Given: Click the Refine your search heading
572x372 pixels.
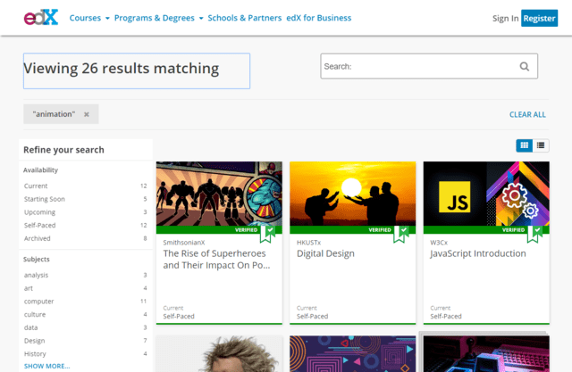Looking at the screenshot, I should point(63,150).
